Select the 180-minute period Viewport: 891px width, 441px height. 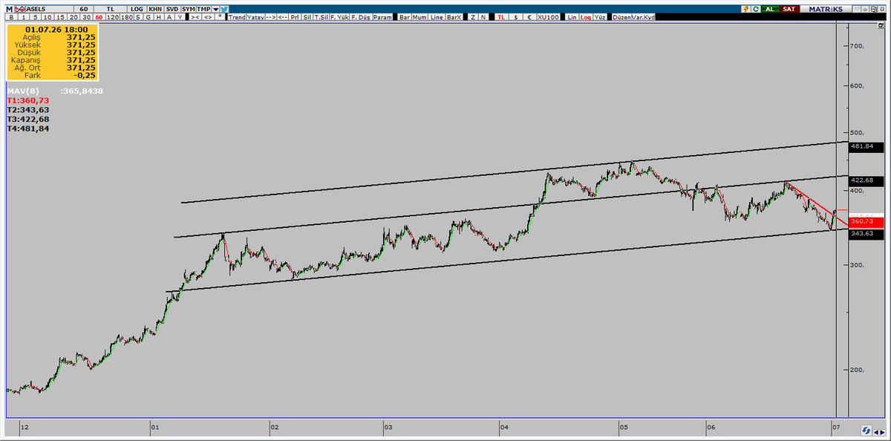pyautogui.click(x=127, y=17)
